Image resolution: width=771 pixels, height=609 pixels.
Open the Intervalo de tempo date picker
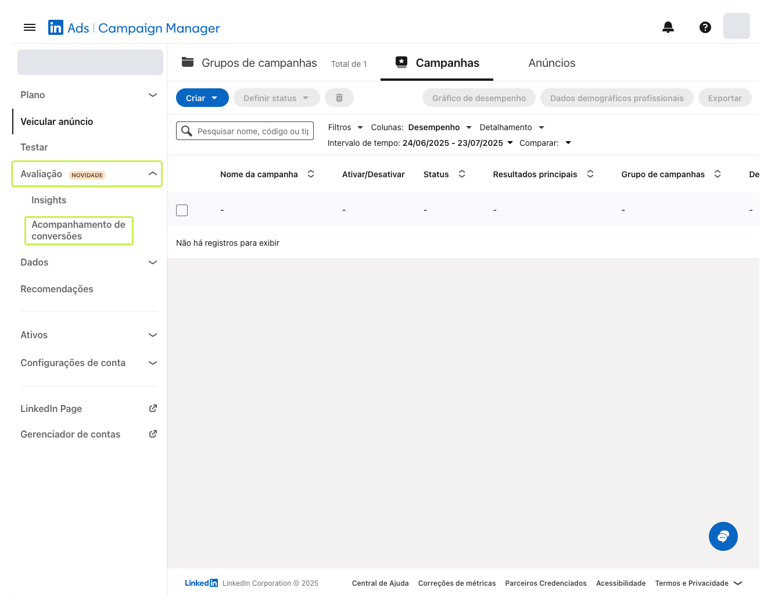point(420,143)
